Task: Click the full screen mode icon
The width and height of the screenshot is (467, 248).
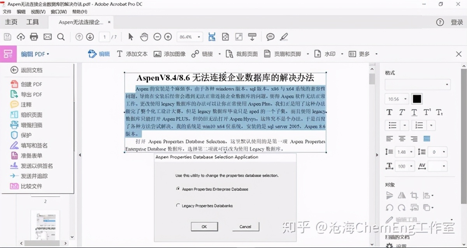Action: (x=239, y=37)
